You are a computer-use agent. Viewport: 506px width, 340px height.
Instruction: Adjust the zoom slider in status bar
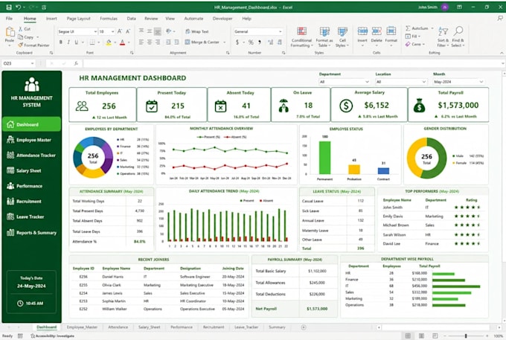tap(466, 336)
